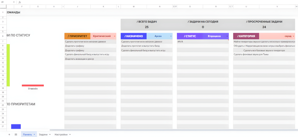The image size is (298, 137).
Task: Open the В процессе status dropdown
Action: point(227,36)
